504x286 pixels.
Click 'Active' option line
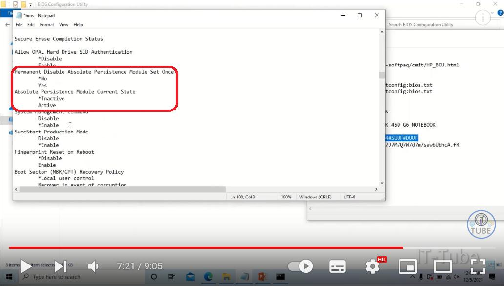47,105
